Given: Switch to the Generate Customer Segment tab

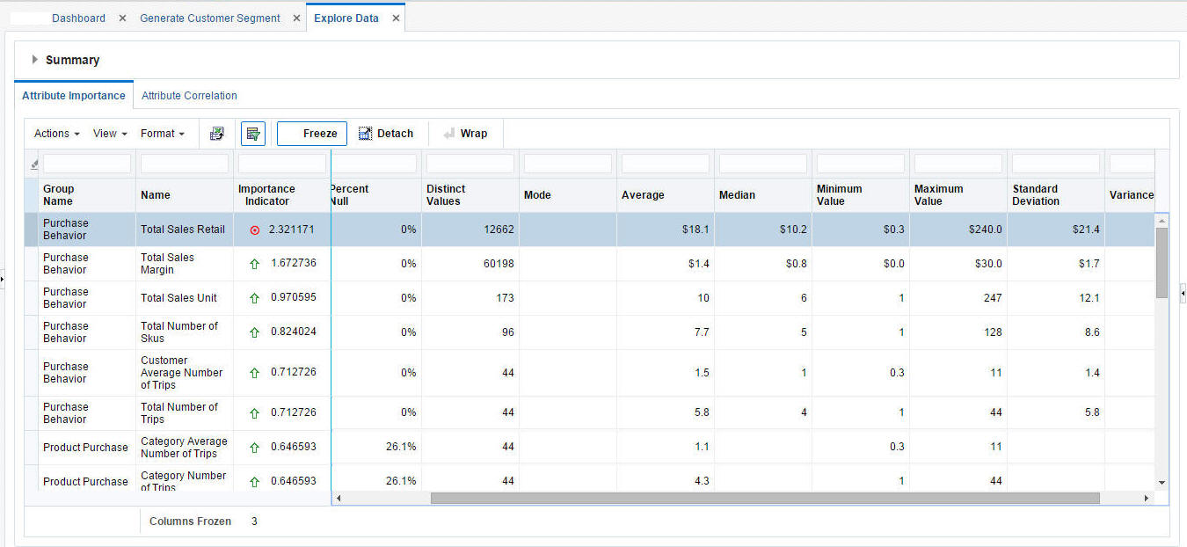Looking at the screenshot, I should click(210, 18).
